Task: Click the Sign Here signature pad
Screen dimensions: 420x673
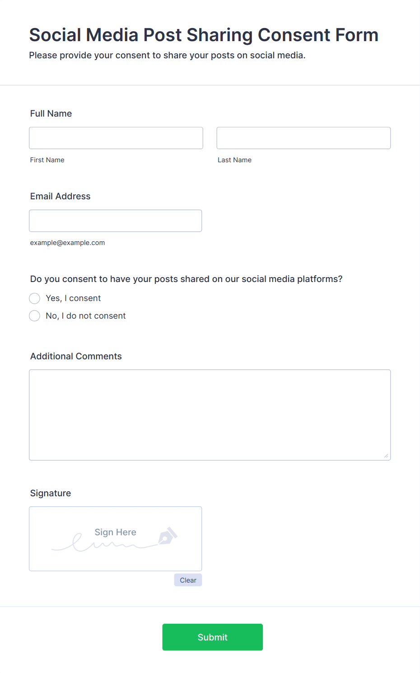Action: (116, 539)
